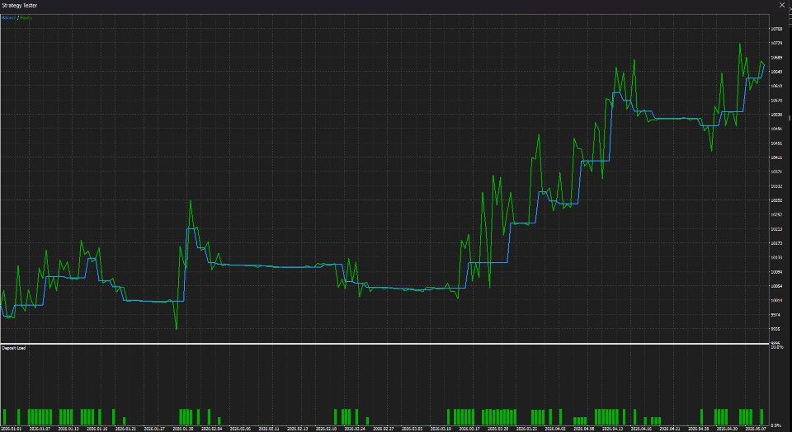
Task: Click the 10.0% deposit load scale label
Action: (776, 347)
